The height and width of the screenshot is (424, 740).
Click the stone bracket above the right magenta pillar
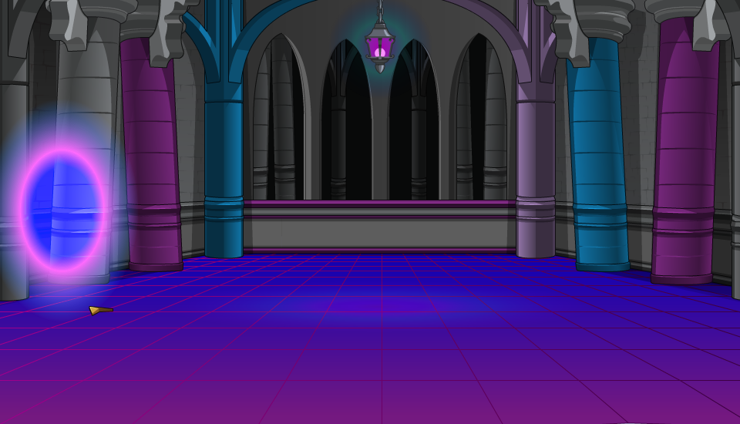click(711, 23)
